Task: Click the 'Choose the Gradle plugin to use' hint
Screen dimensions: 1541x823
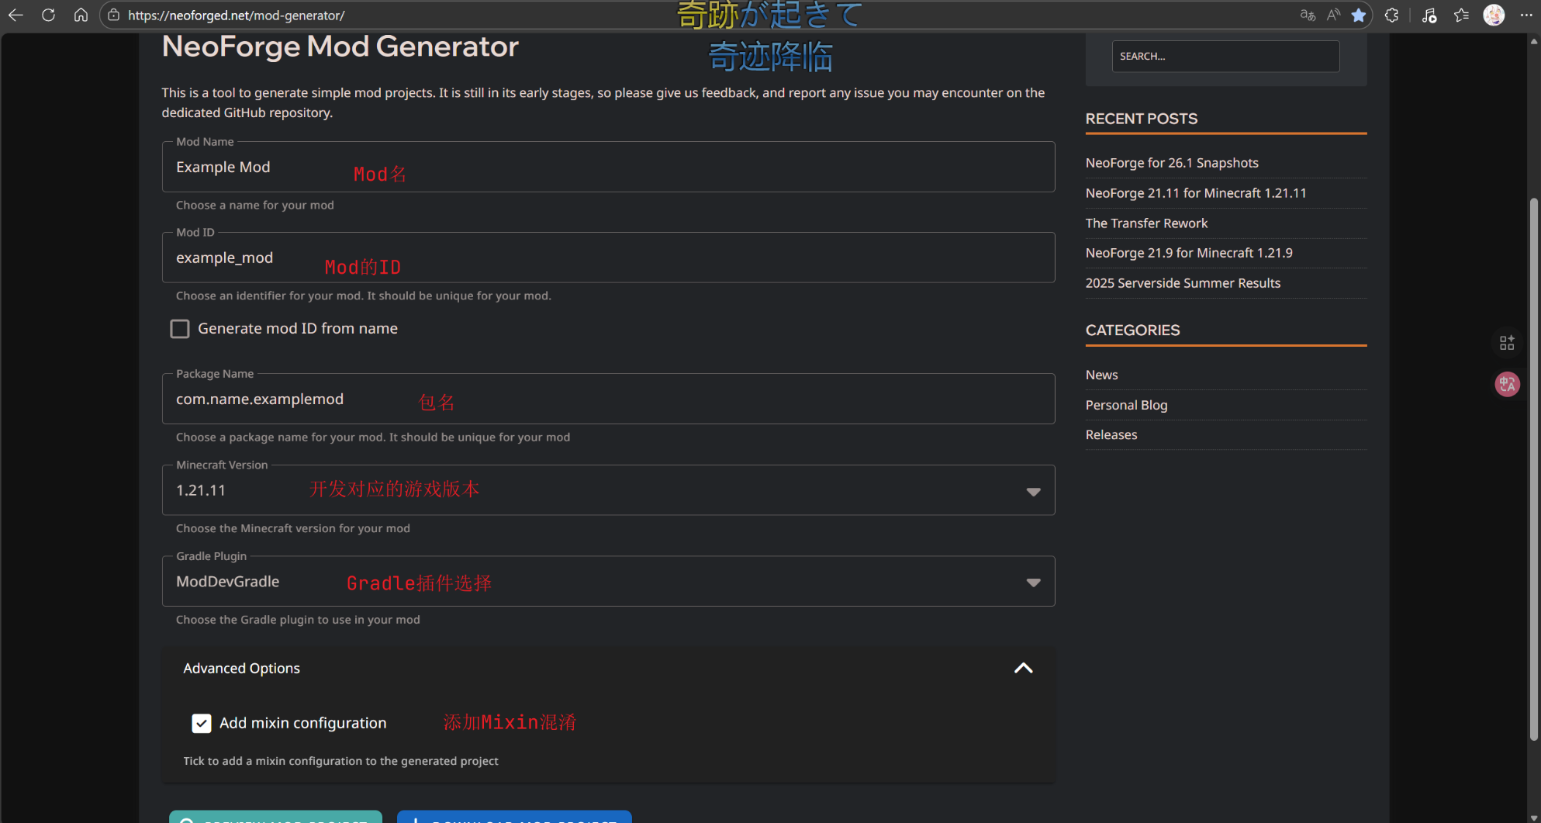Action: [298, 620]
